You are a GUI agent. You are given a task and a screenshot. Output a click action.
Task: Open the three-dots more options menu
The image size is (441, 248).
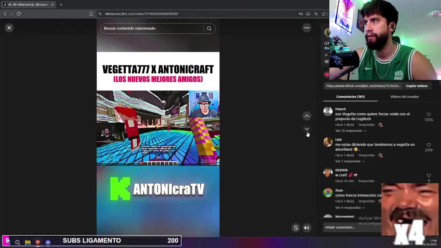pos(307,28)
